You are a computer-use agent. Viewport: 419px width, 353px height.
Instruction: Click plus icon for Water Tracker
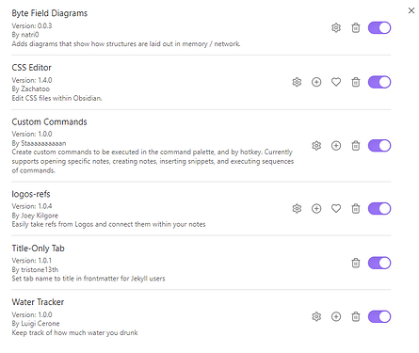tap(336, 316)
